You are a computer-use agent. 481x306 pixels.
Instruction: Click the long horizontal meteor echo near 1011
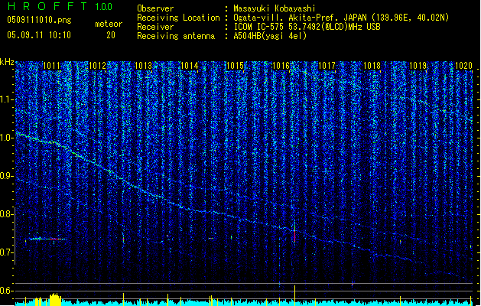[48, 239]
